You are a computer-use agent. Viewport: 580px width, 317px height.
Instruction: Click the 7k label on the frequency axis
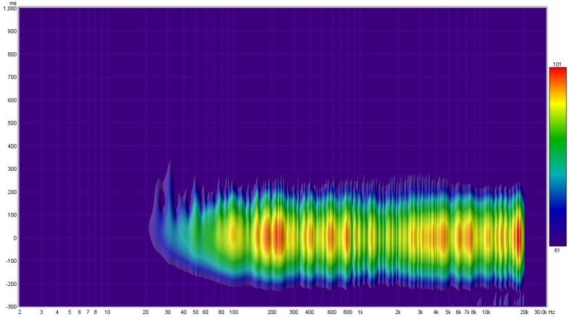click(x=467, y=312)
